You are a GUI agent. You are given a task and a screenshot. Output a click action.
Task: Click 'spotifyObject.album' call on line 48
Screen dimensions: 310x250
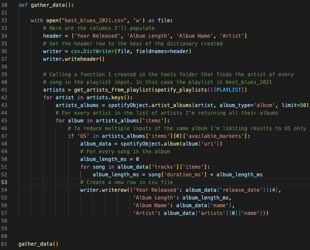coord(150,144)
